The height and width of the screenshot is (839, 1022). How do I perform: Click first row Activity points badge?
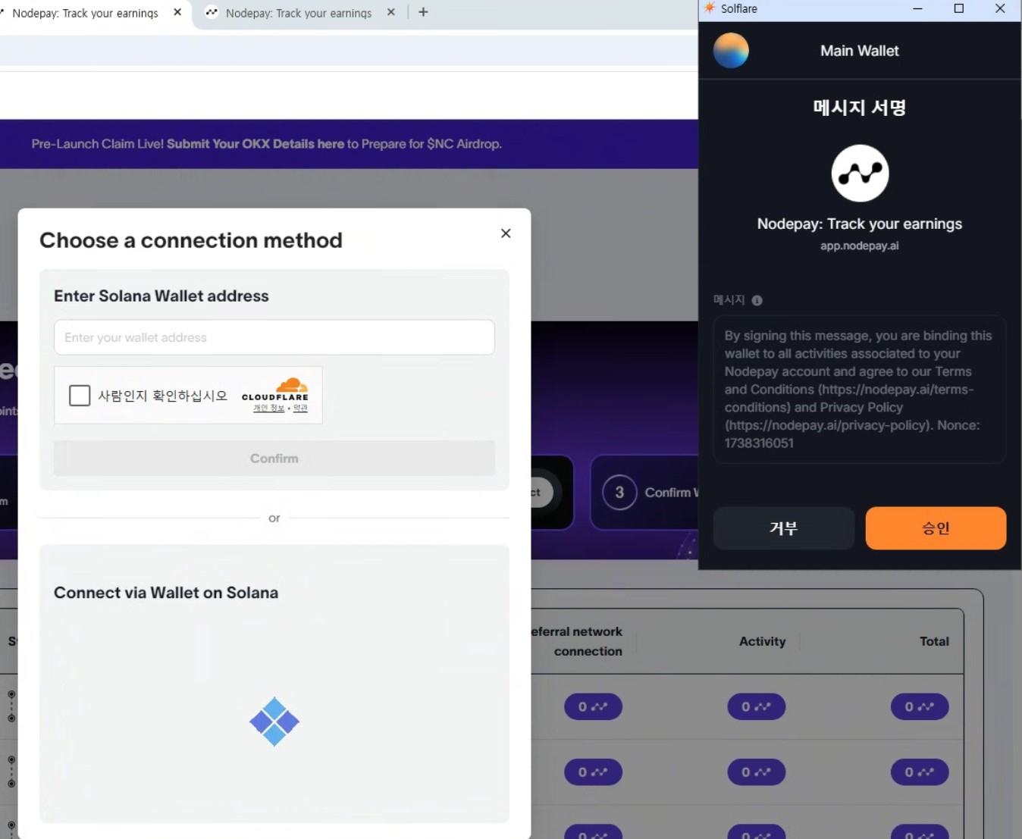coord(757,706)
